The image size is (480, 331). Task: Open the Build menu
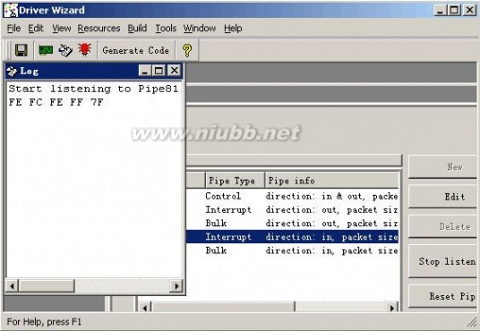pos(137,29)
